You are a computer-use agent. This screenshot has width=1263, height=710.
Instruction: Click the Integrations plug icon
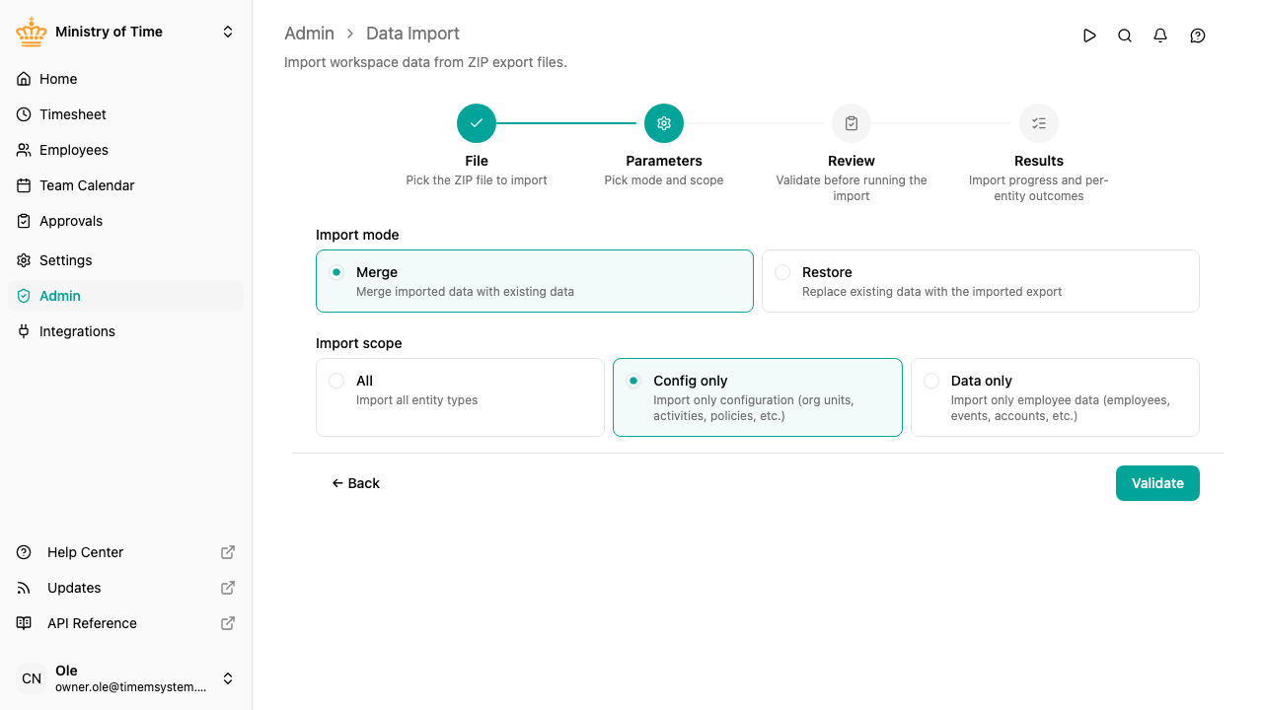pyautogui.click(x=24, y=331)
